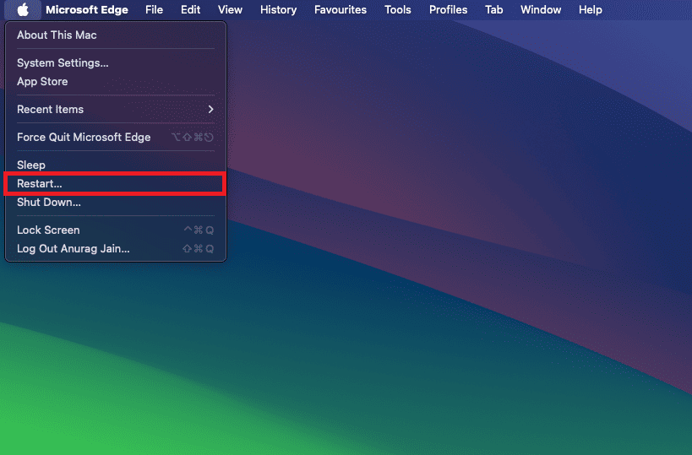This screenshot has width=692, height=455.
Task: Open the Tools menu
Action: (x=398, y=10)
